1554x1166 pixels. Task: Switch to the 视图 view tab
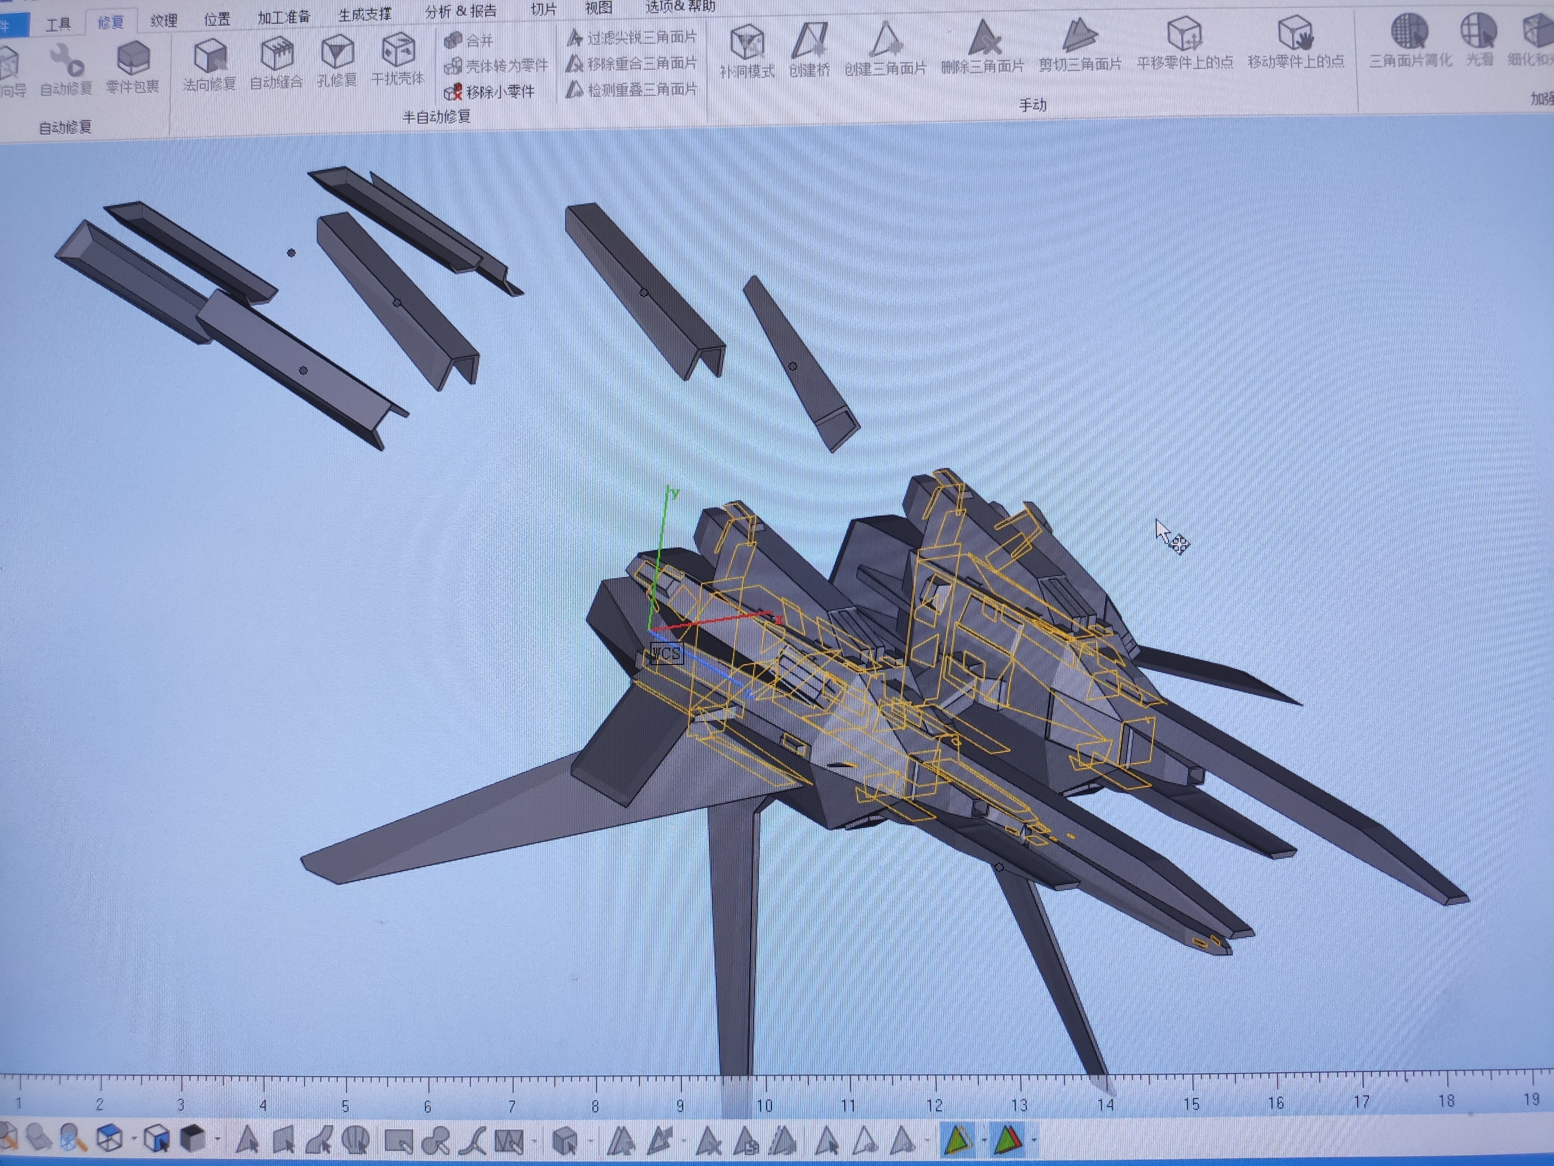[x=599, y=8]
